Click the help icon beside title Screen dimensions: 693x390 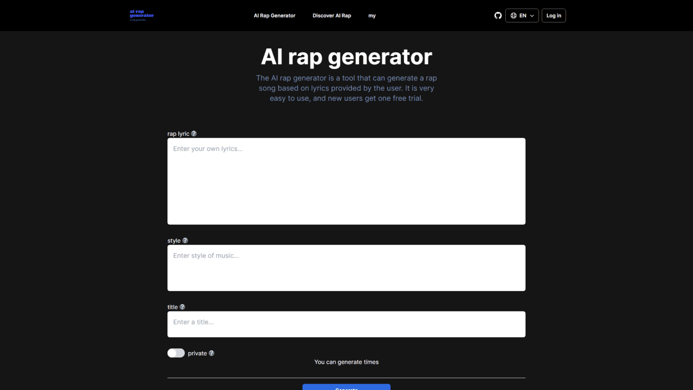pyautogui.click(x=183, y=307)
